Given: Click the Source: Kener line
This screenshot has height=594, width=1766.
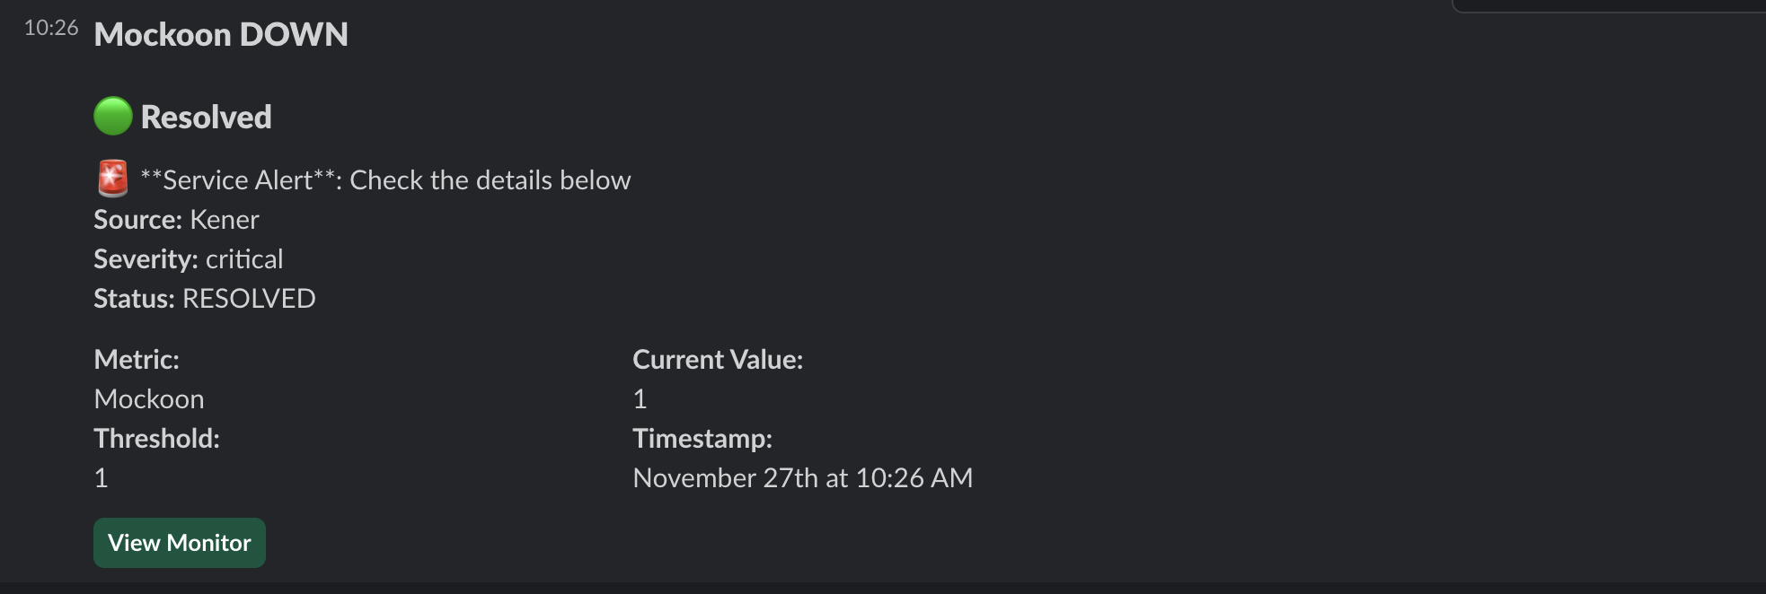Looking at the screenshot, I should tap(176, 220).
